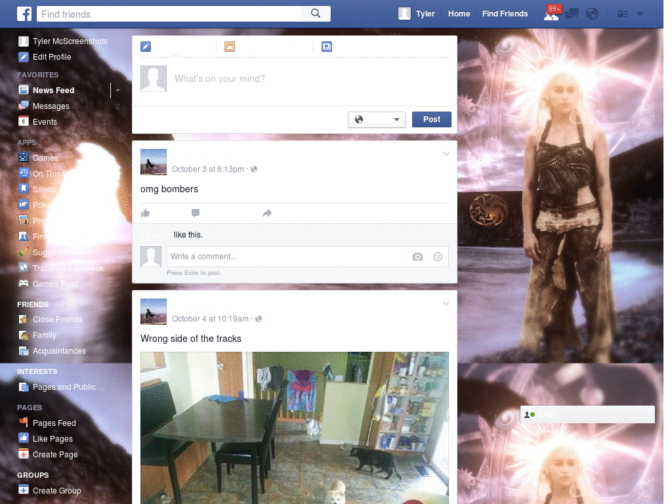This screenshot has width=672, height=504.
Task: Select the add photos tab in composer
Action: click(230, 47)
